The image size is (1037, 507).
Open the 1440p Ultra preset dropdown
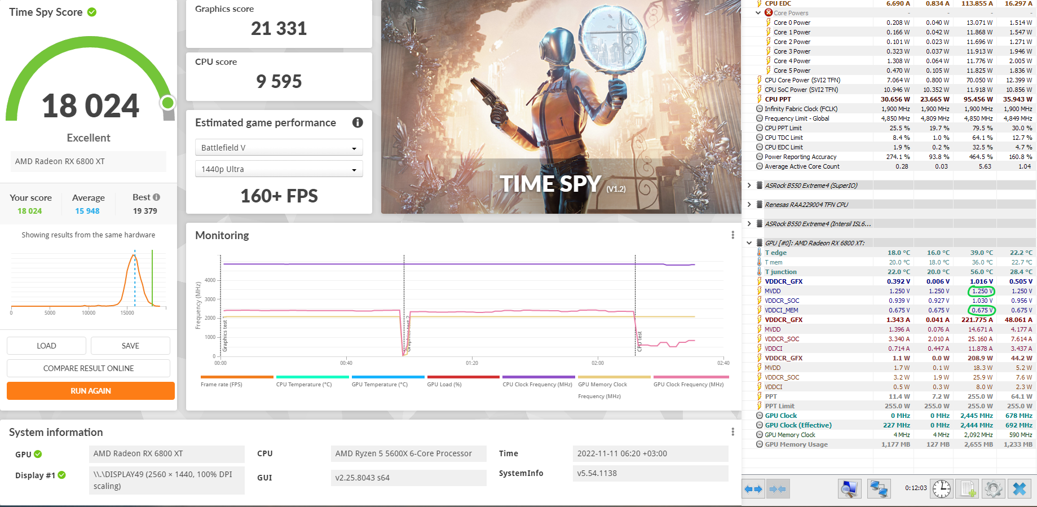[279, 169]
